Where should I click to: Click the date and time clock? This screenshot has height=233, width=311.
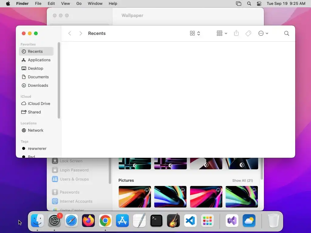(x=286, y=4)
